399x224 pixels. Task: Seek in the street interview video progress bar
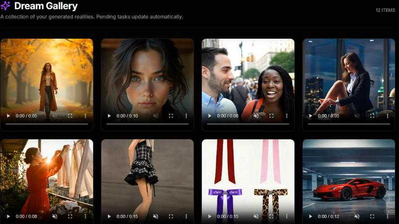(248, 124)
